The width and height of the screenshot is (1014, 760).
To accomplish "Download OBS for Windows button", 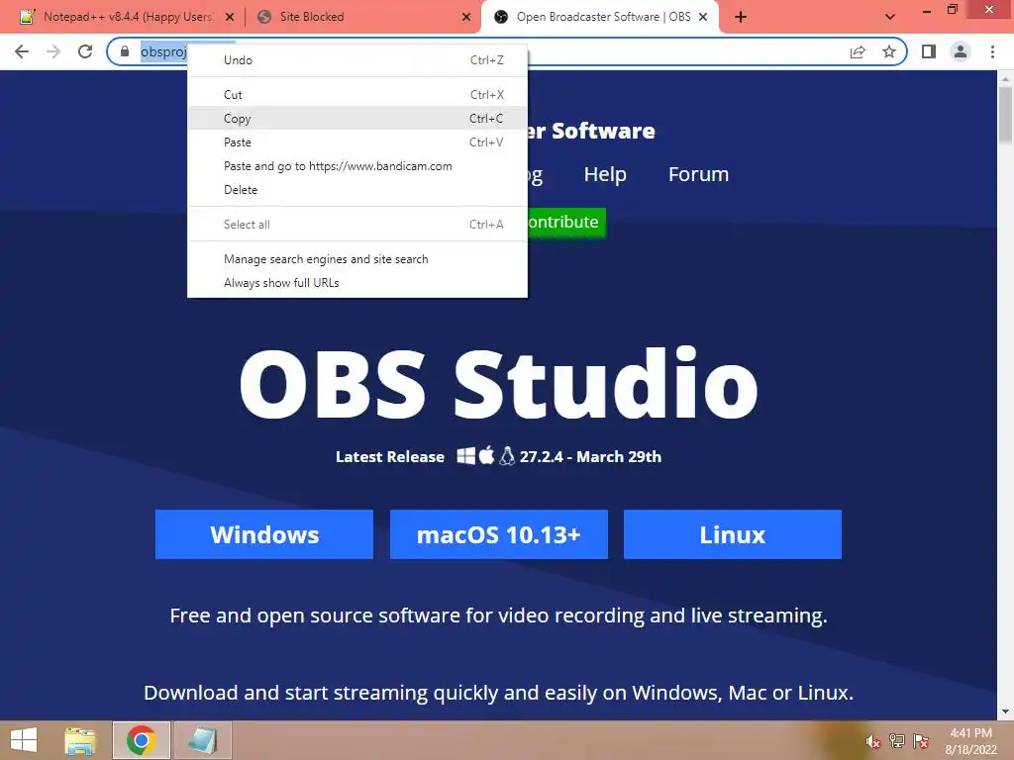I will point(263,534).
